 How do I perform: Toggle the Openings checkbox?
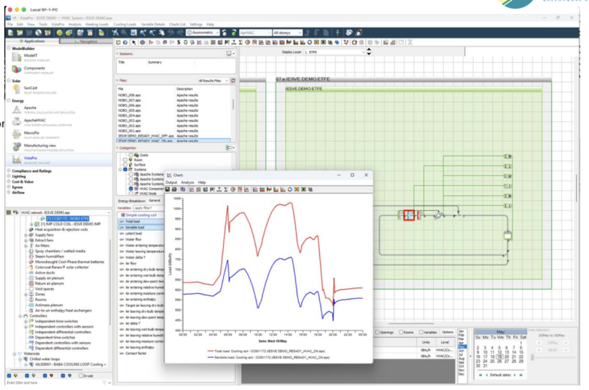tap(377, 332)
